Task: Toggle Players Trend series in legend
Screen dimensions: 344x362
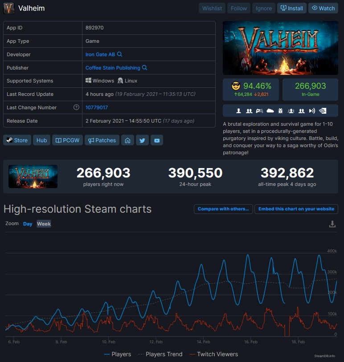Action: (x=160, y=354)
